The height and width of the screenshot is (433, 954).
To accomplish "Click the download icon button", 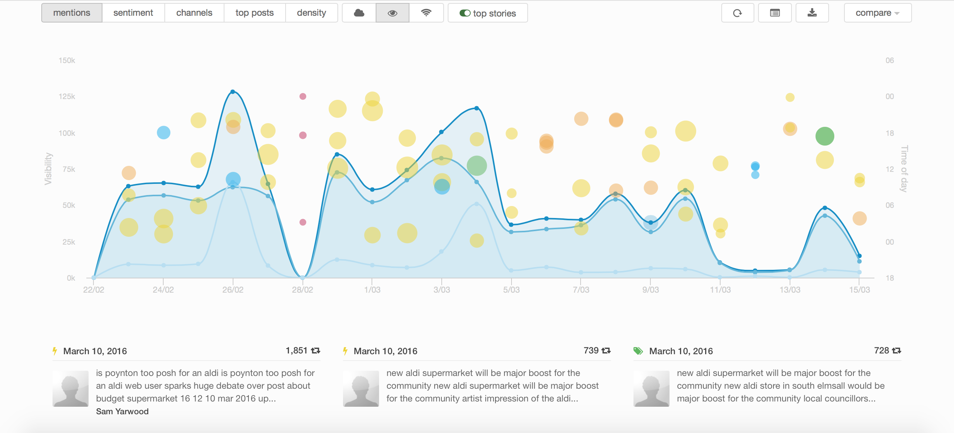I will pos(812,13).
